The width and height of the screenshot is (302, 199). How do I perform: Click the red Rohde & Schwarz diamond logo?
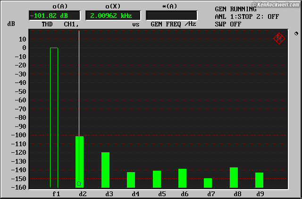tap(279, 39)
